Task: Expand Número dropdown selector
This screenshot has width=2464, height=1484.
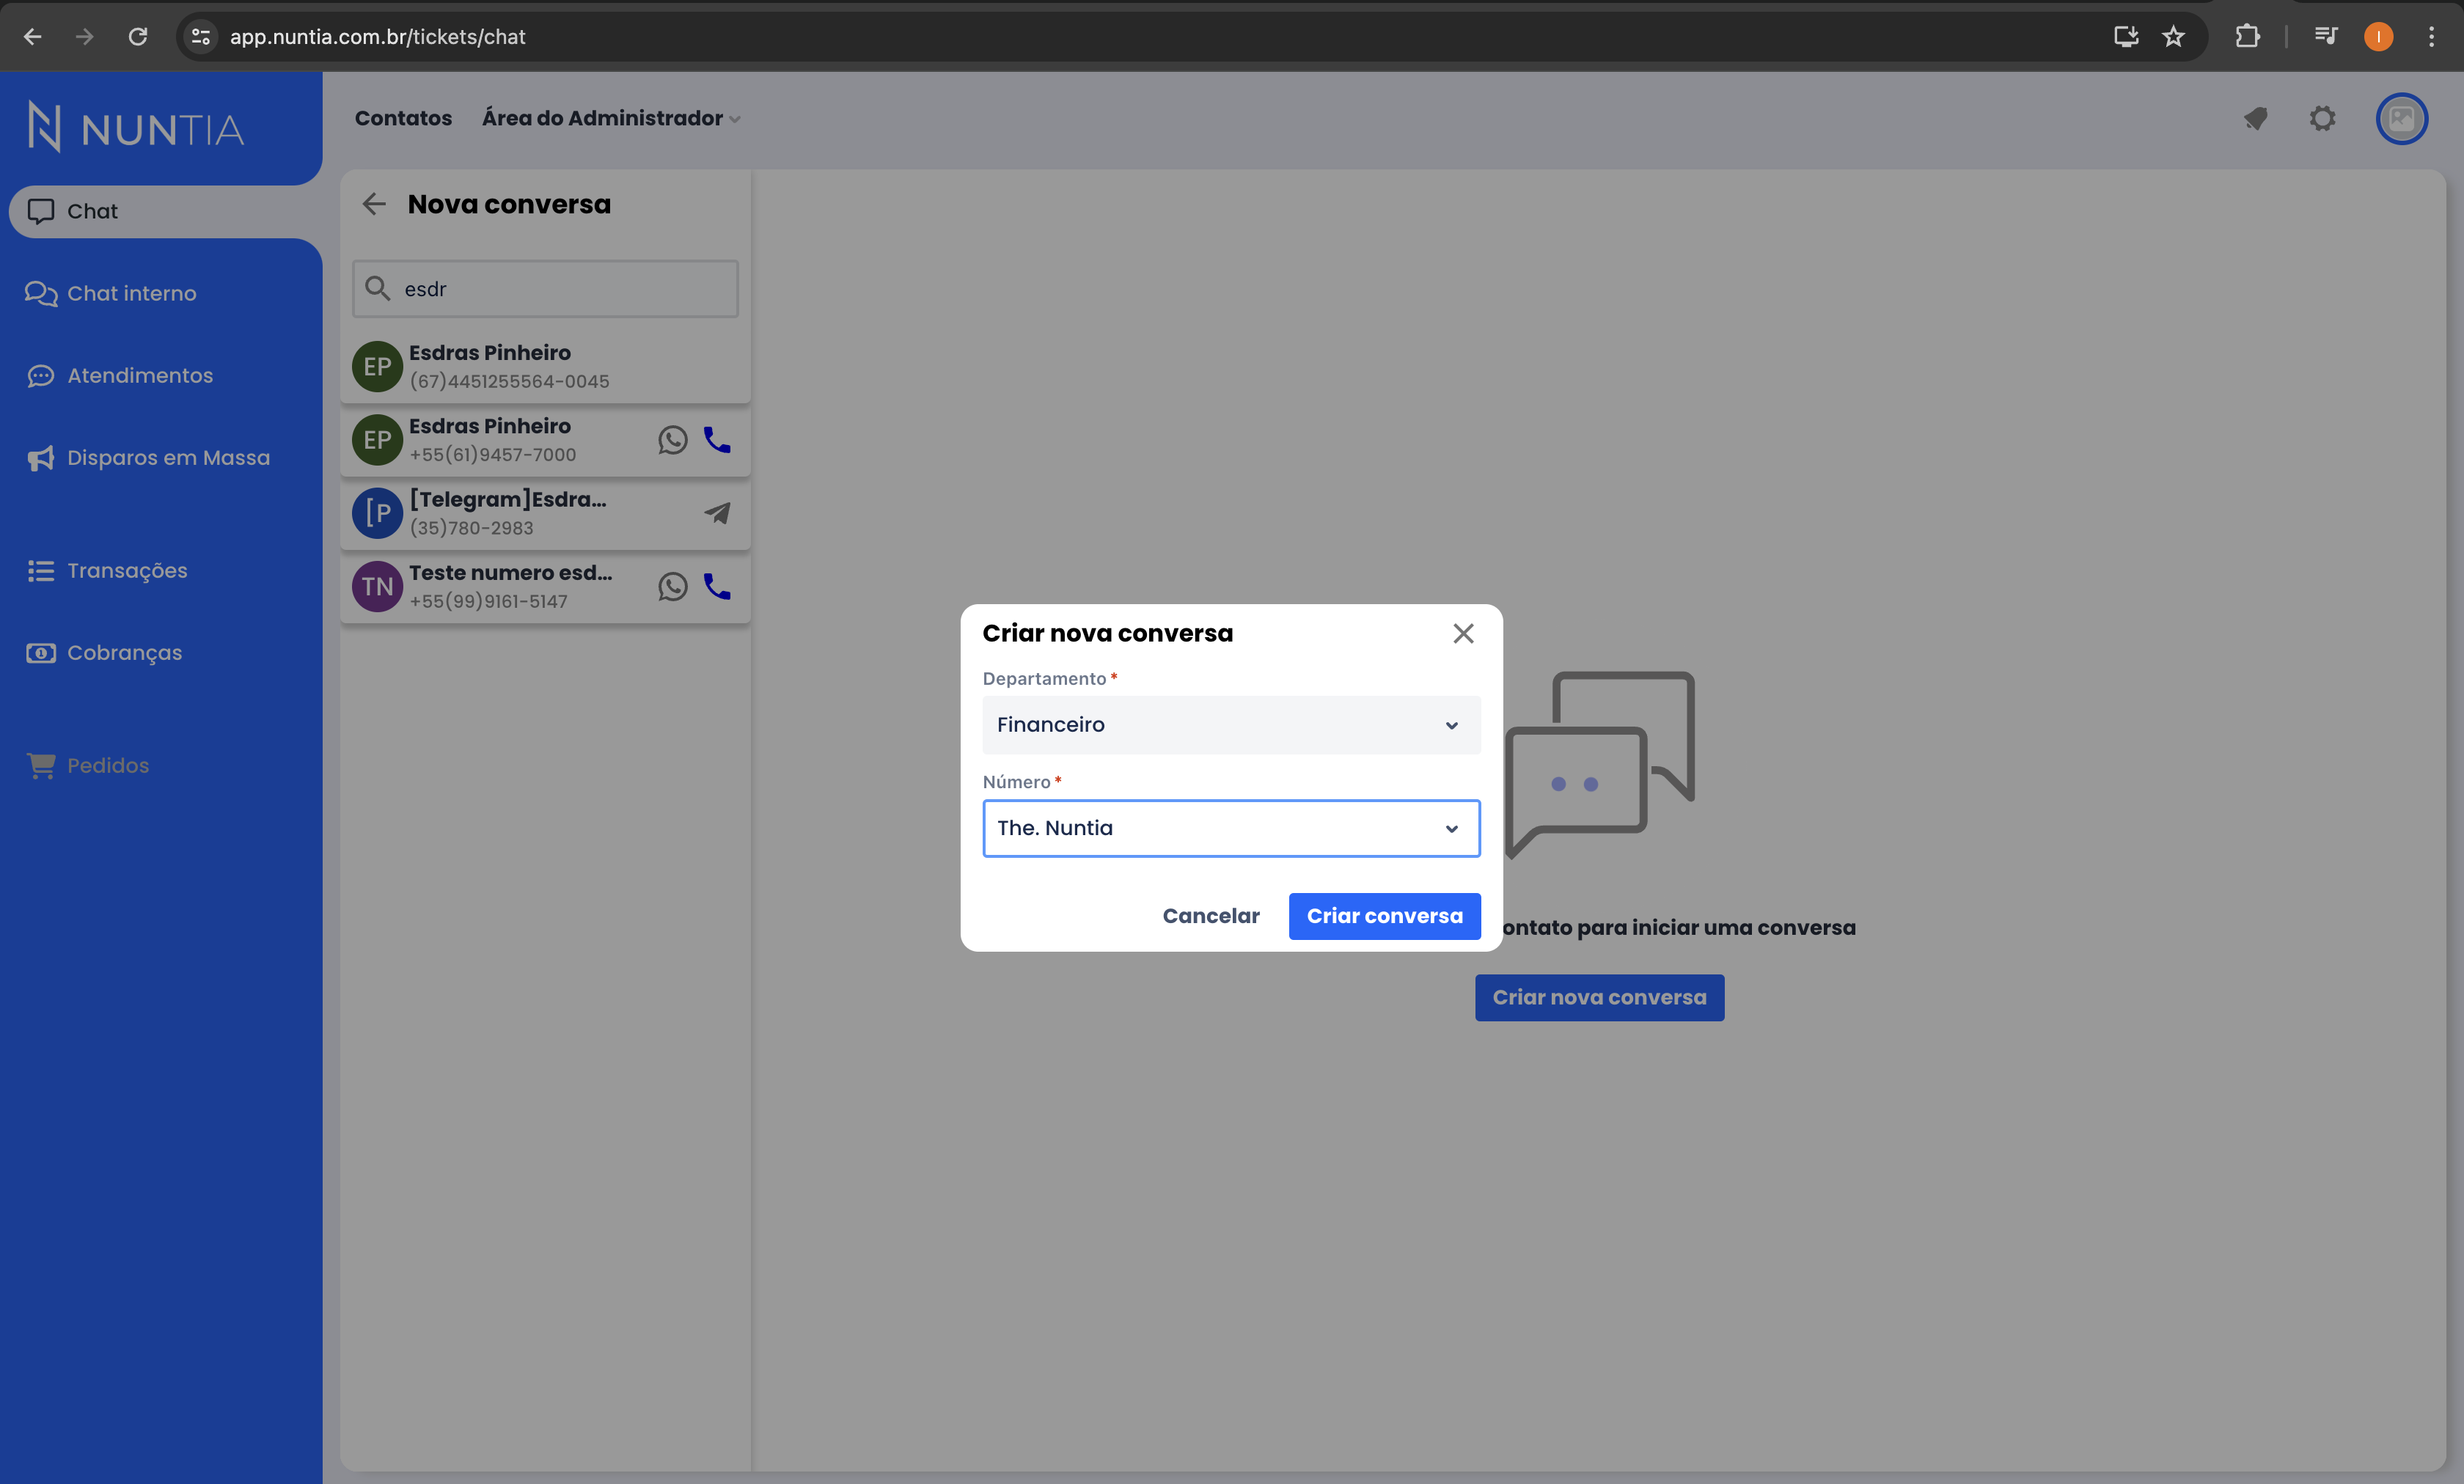Action: click(1452, 827)
